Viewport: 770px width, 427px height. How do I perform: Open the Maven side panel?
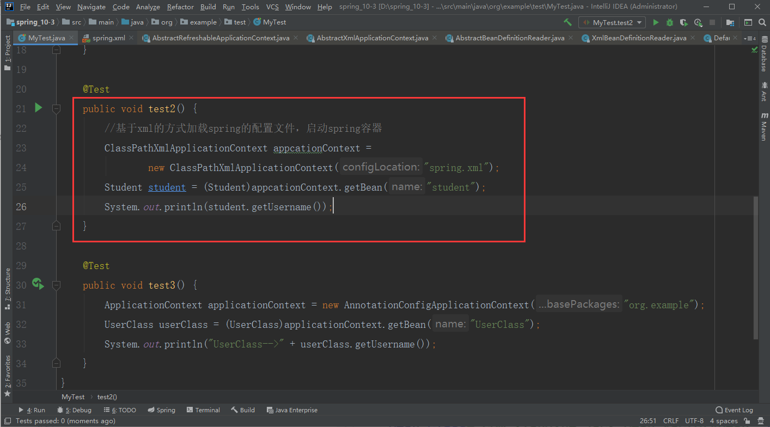(763, 126)
